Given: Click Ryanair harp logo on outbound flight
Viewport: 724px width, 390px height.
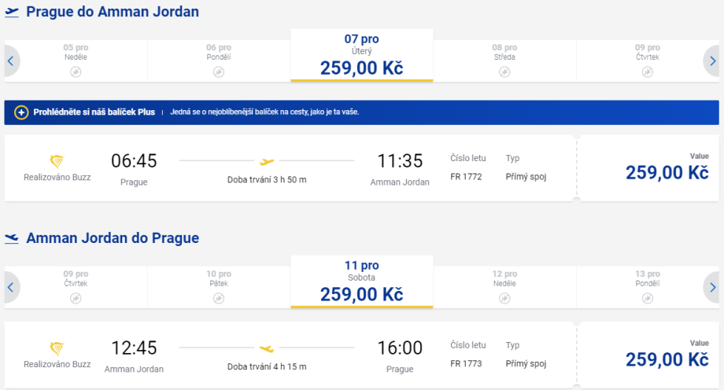Looking at the screenshot, I should tap(57, 161).
